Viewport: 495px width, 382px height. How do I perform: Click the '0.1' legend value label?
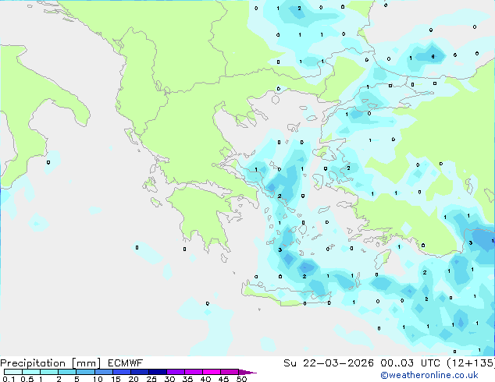coord(9,379)
